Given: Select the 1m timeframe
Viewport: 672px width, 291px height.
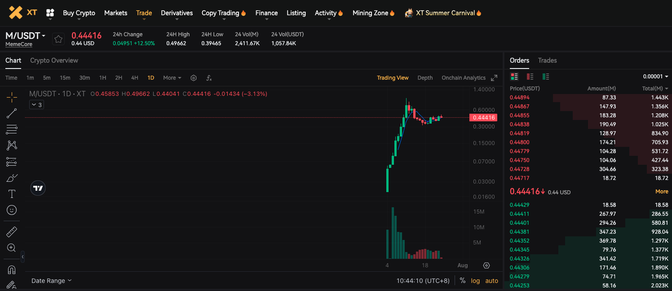Looking at the screenshot, I should coord(30,78).
